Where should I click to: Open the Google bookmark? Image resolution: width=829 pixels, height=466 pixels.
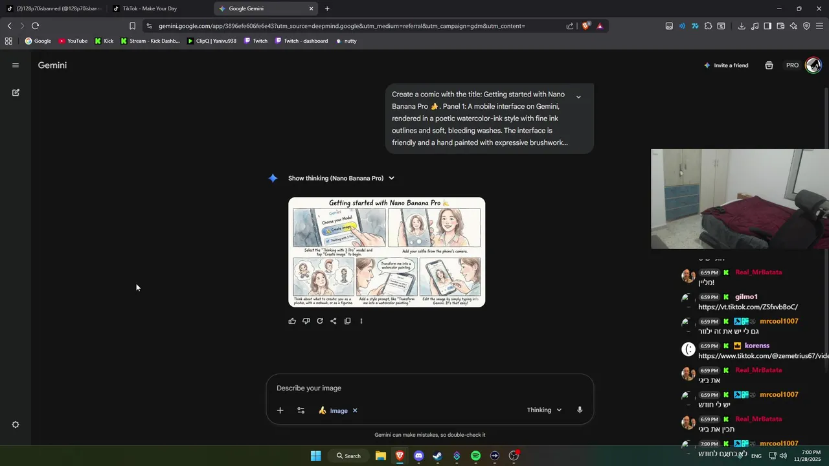pos(38,41)
